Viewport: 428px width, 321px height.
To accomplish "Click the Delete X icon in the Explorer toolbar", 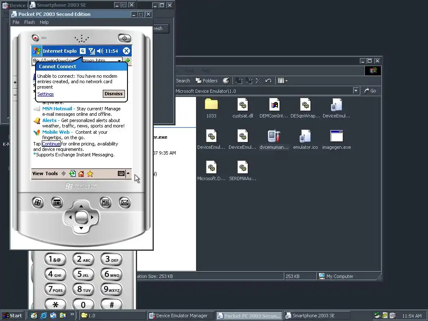I will click(258, 81).
